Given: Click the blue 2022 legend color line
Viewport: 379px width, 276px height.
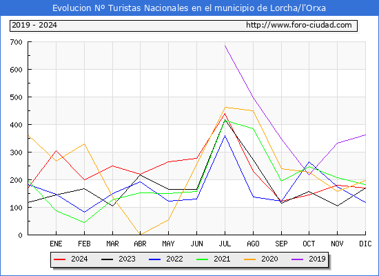Looking at the screenshot, I should (x=154, y=259).
